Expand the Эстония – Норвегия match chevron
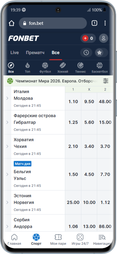117x254 pixels. (x=7, y=202)
